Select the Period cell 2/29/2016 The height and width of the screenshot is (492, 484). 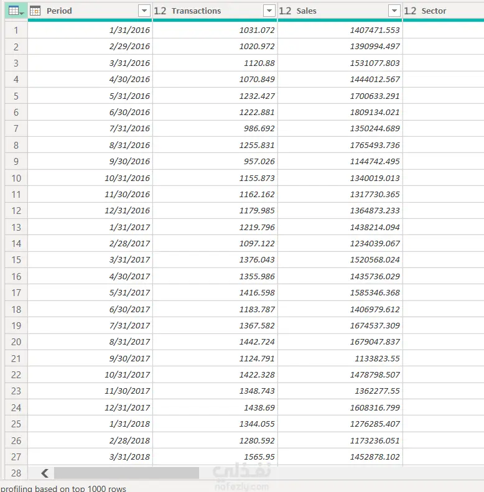point(90,47)
